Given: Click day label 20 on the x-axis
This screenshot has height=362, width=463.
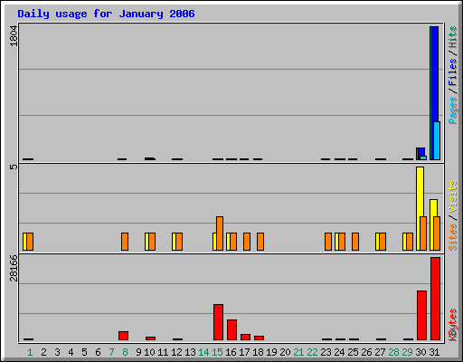Looking at the screenshot, I should (x=285, y=352).
